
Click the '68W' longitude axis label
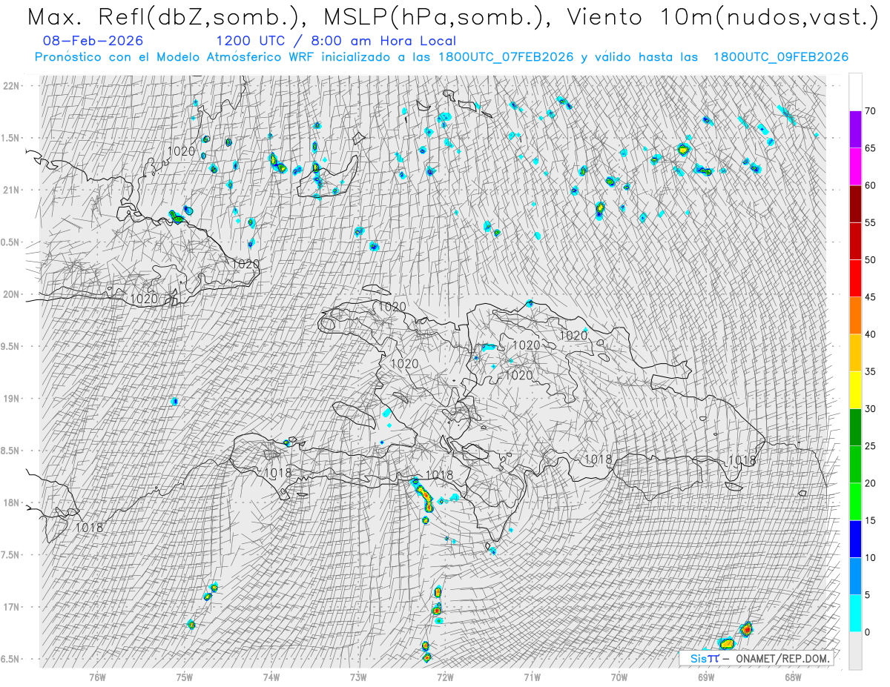793,677
